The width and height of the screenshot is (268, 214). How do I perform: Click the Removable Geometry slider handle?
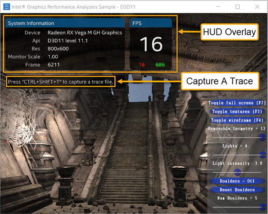262,136
